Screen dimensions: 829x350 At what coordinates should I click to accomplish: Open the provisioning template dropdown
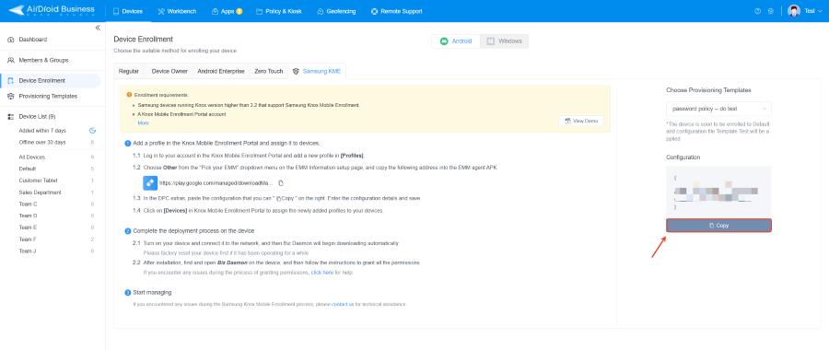[x=718, y=109]
